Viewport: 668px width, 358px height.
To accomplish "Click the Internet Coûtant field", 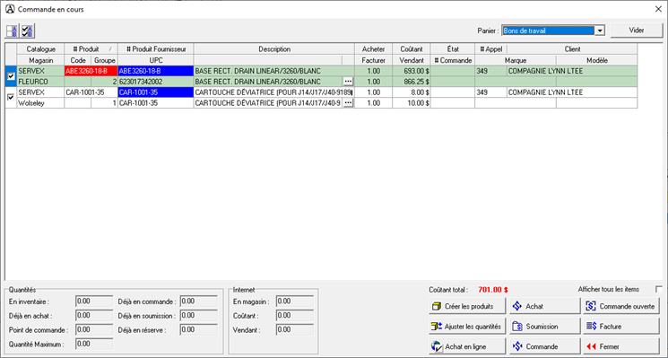I will (295, 316).
